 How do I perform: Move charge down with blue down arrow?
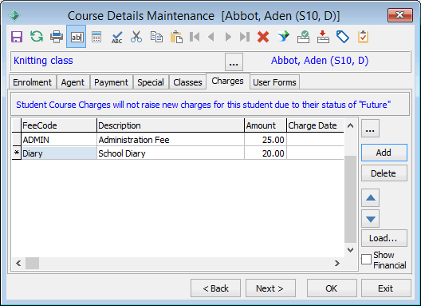371,219
